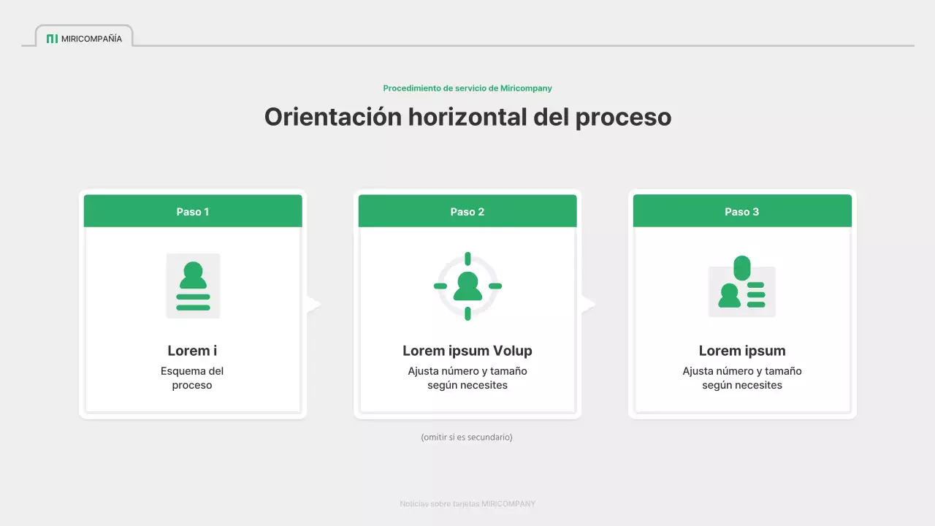Viewport: 935px width, 526px height.
Task: Expand the Paso 3 green header banner
Action: click(x=741, y=211)
